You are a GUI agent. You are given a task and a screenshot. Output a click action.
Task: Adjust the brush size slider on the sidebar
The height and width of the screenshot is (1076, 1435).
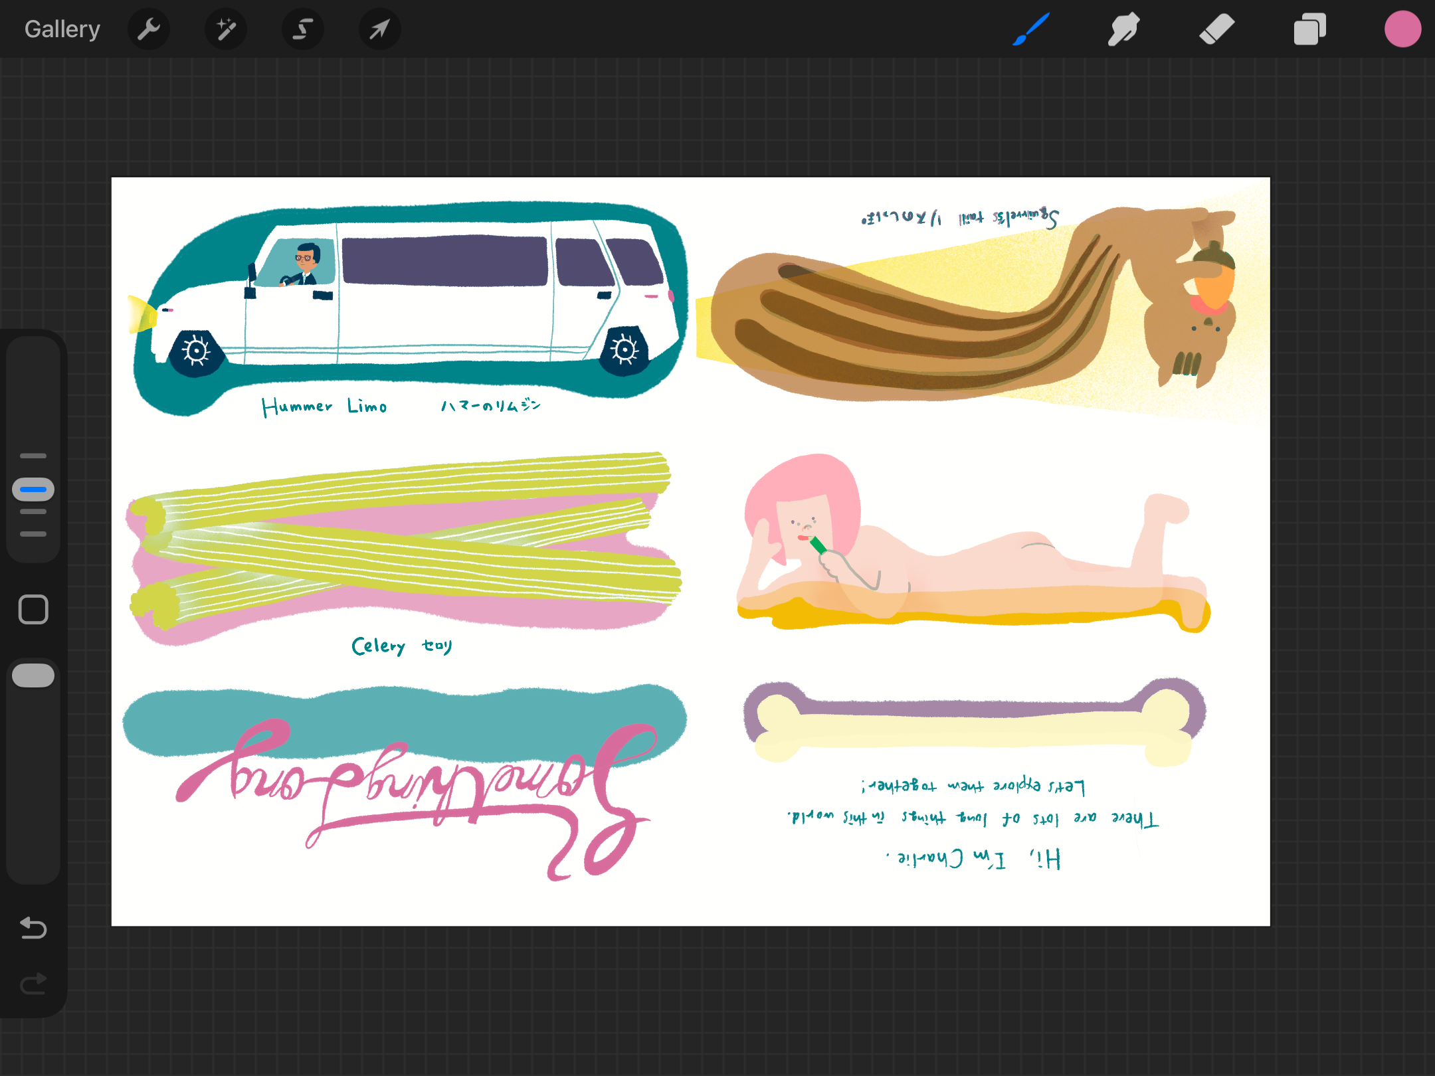pos(33,489)
